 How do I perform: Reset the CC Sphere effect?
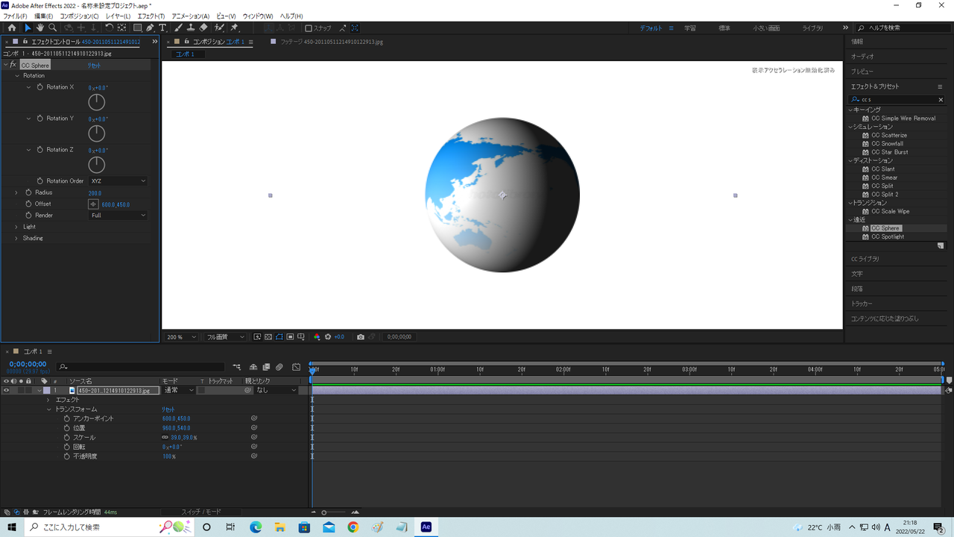point(95,65)
